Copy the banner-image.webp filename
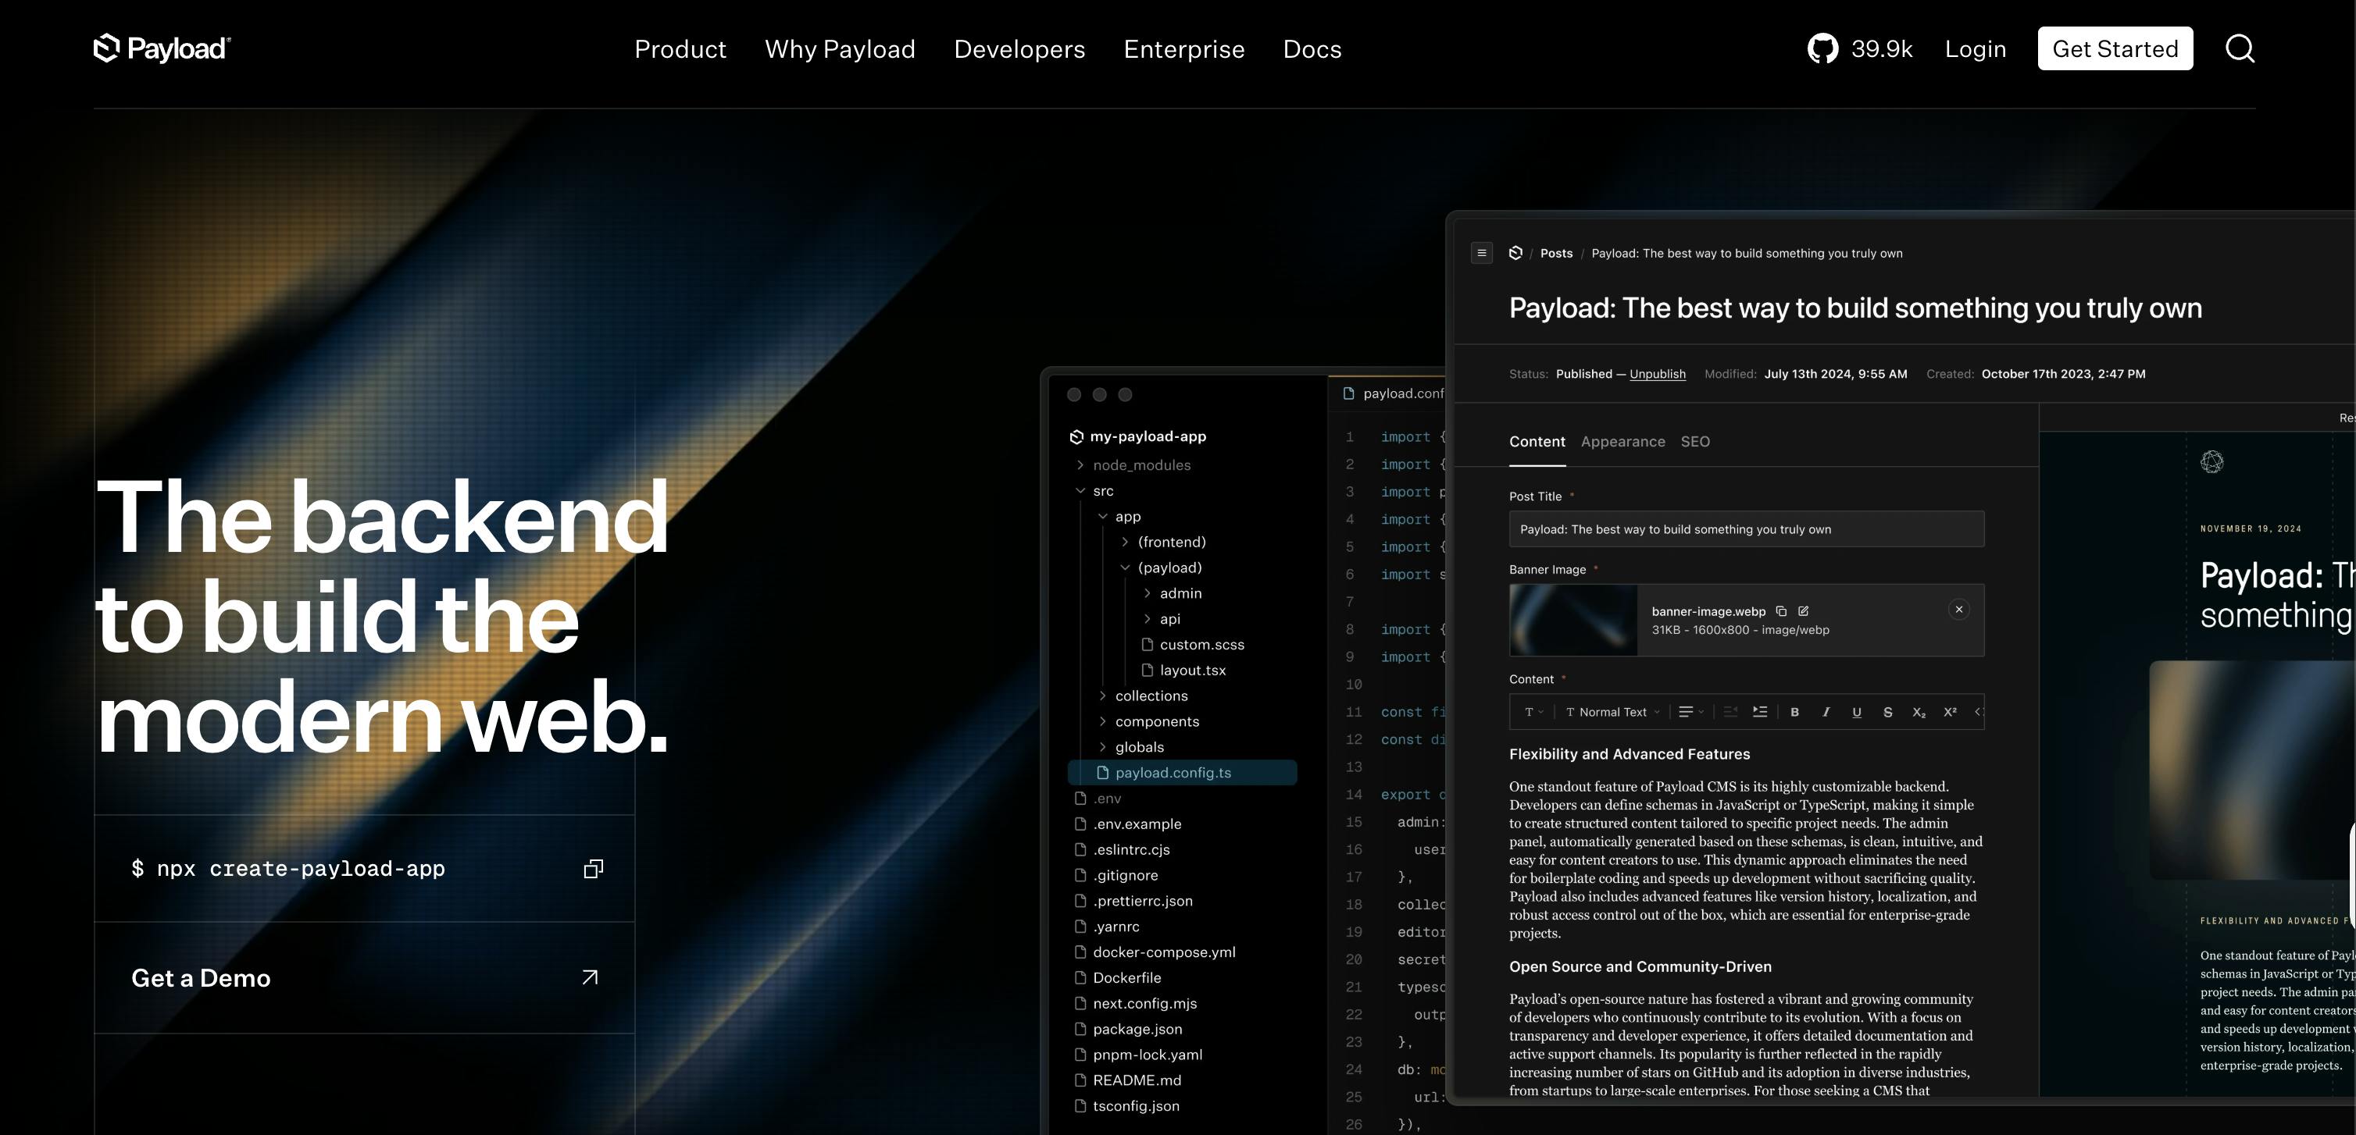The width and height of the screenshot is (2356, 1135). point(1782,611)
